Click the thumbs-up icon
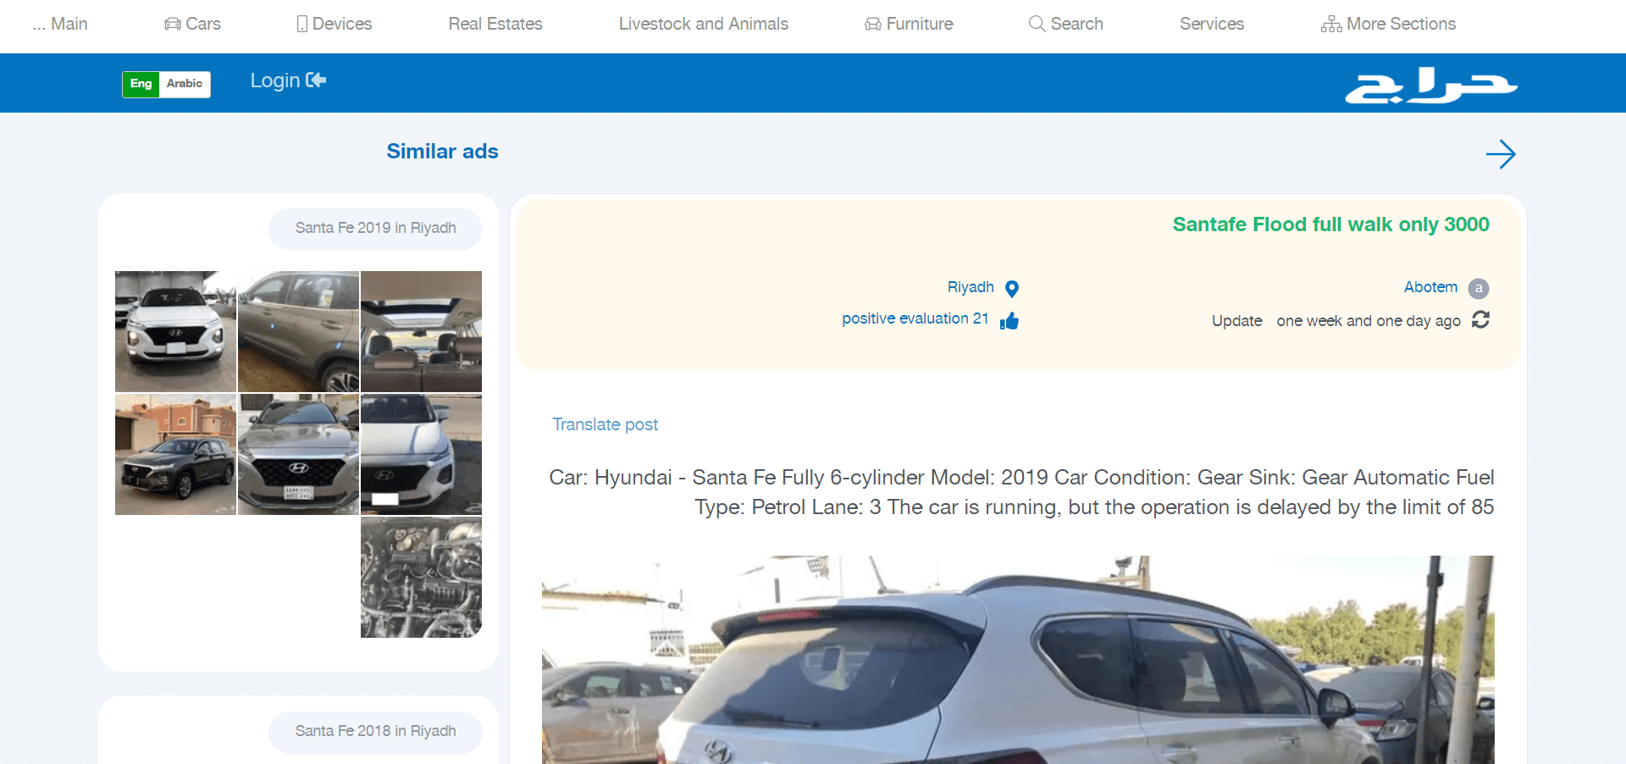The width and height of the screenshot is (1626, 764). 1009,321
